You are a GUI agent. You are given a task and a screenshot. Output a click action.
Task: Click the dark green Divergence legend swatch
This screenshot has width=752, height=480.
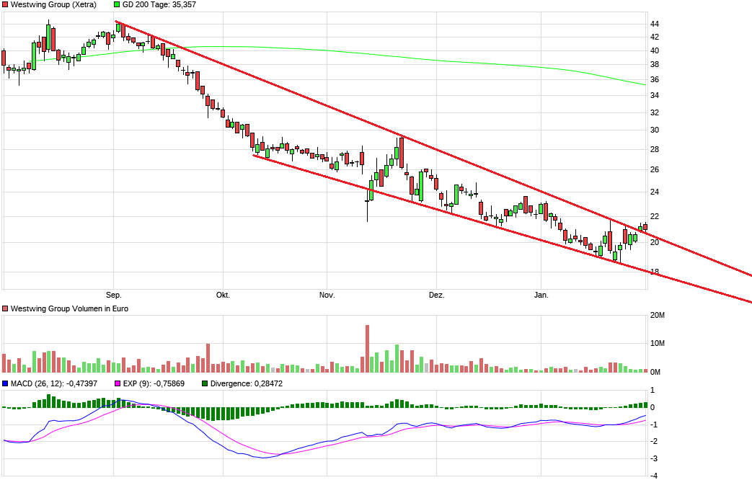pyautogui.click(x=205, y=383)
